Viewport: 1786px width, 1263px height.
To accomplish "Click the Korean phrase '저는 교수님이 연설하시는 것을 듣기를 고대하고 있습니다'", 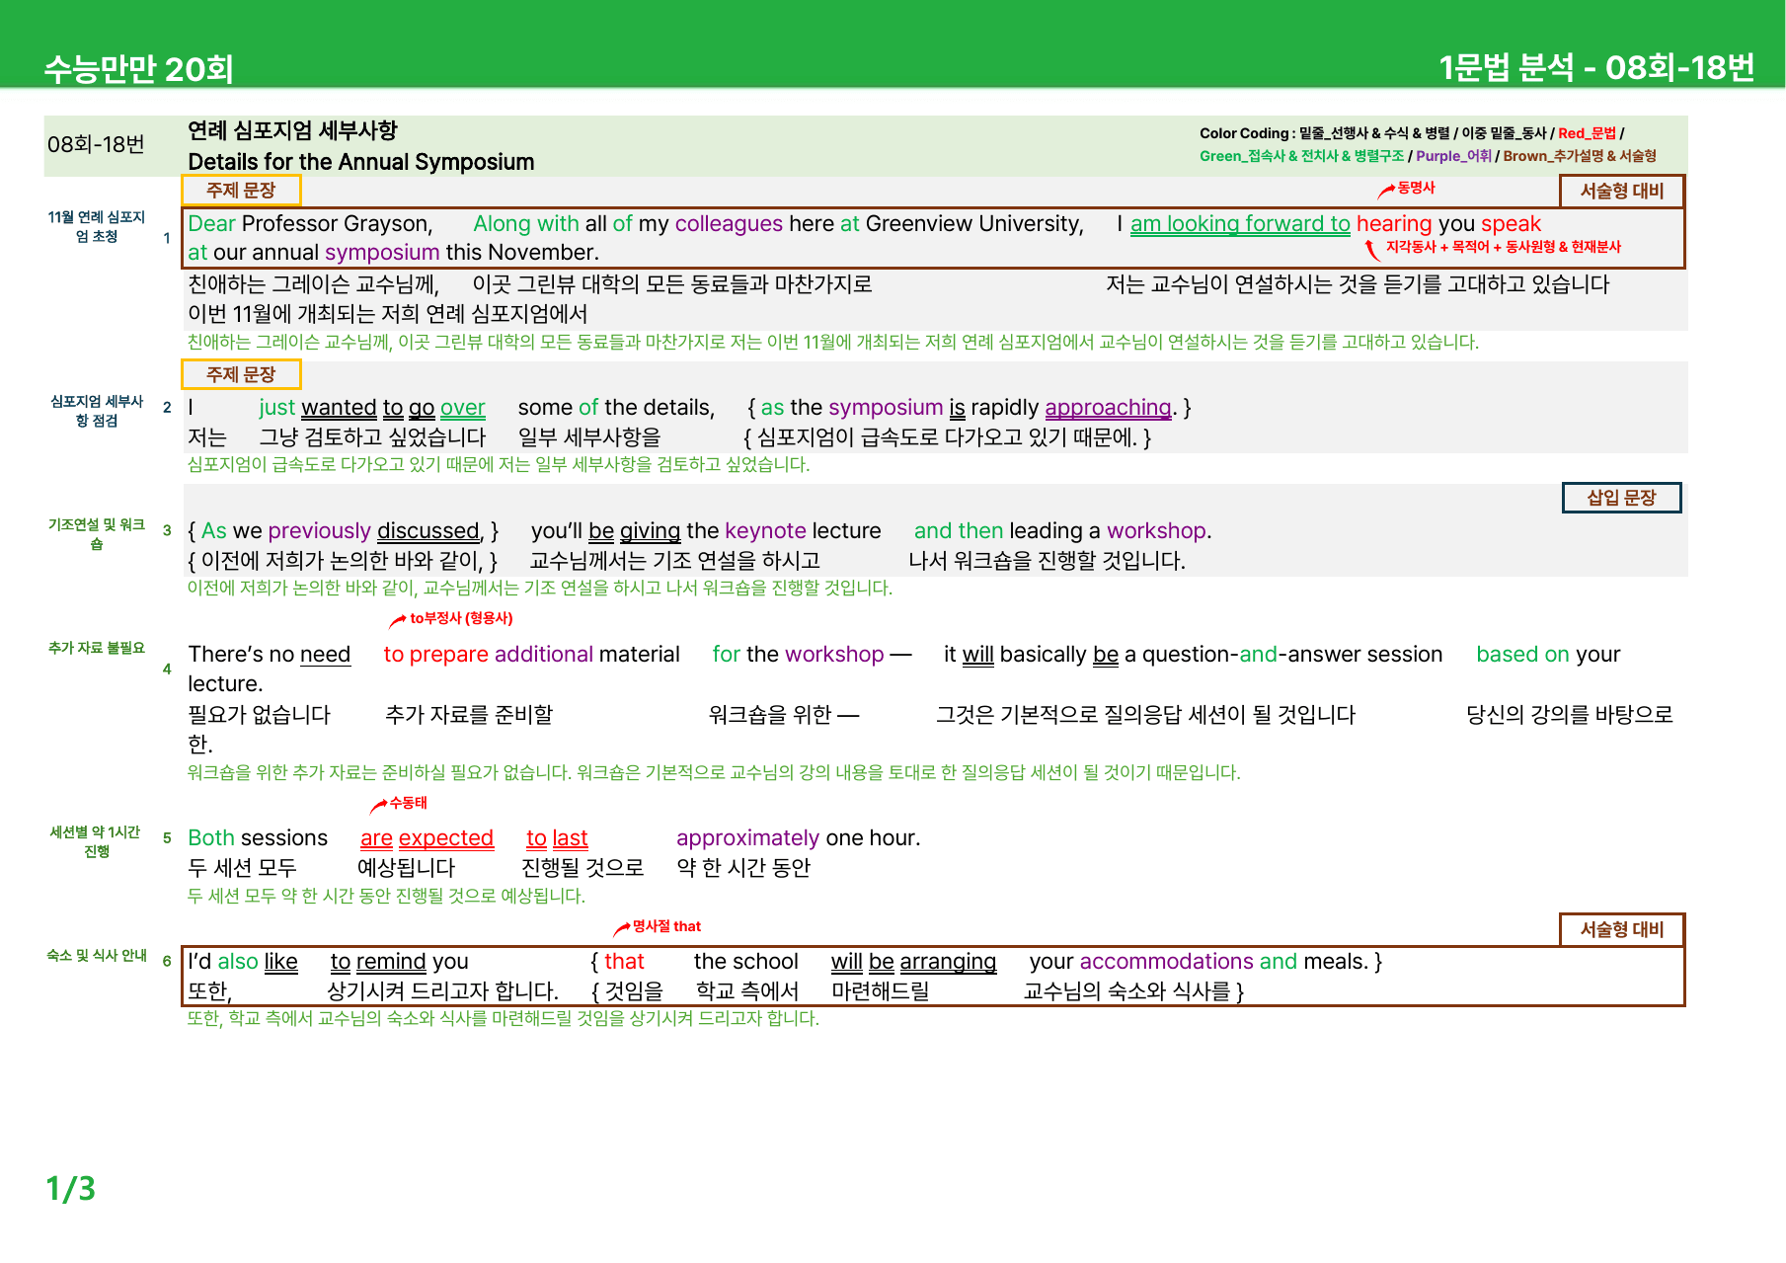I will [x=1358, y=284].
